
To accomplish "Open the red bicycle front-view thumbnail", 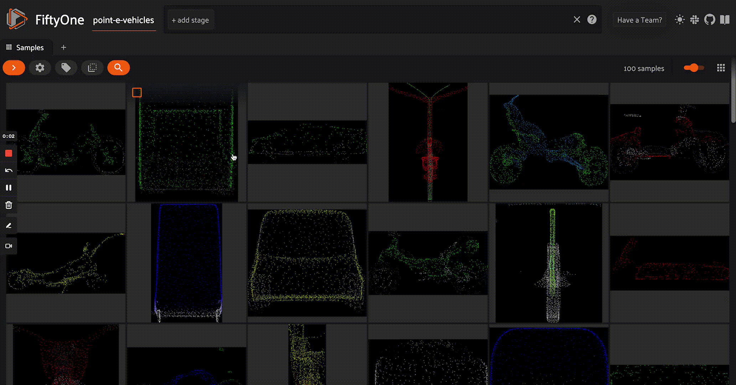I will [x=428, y=143].
